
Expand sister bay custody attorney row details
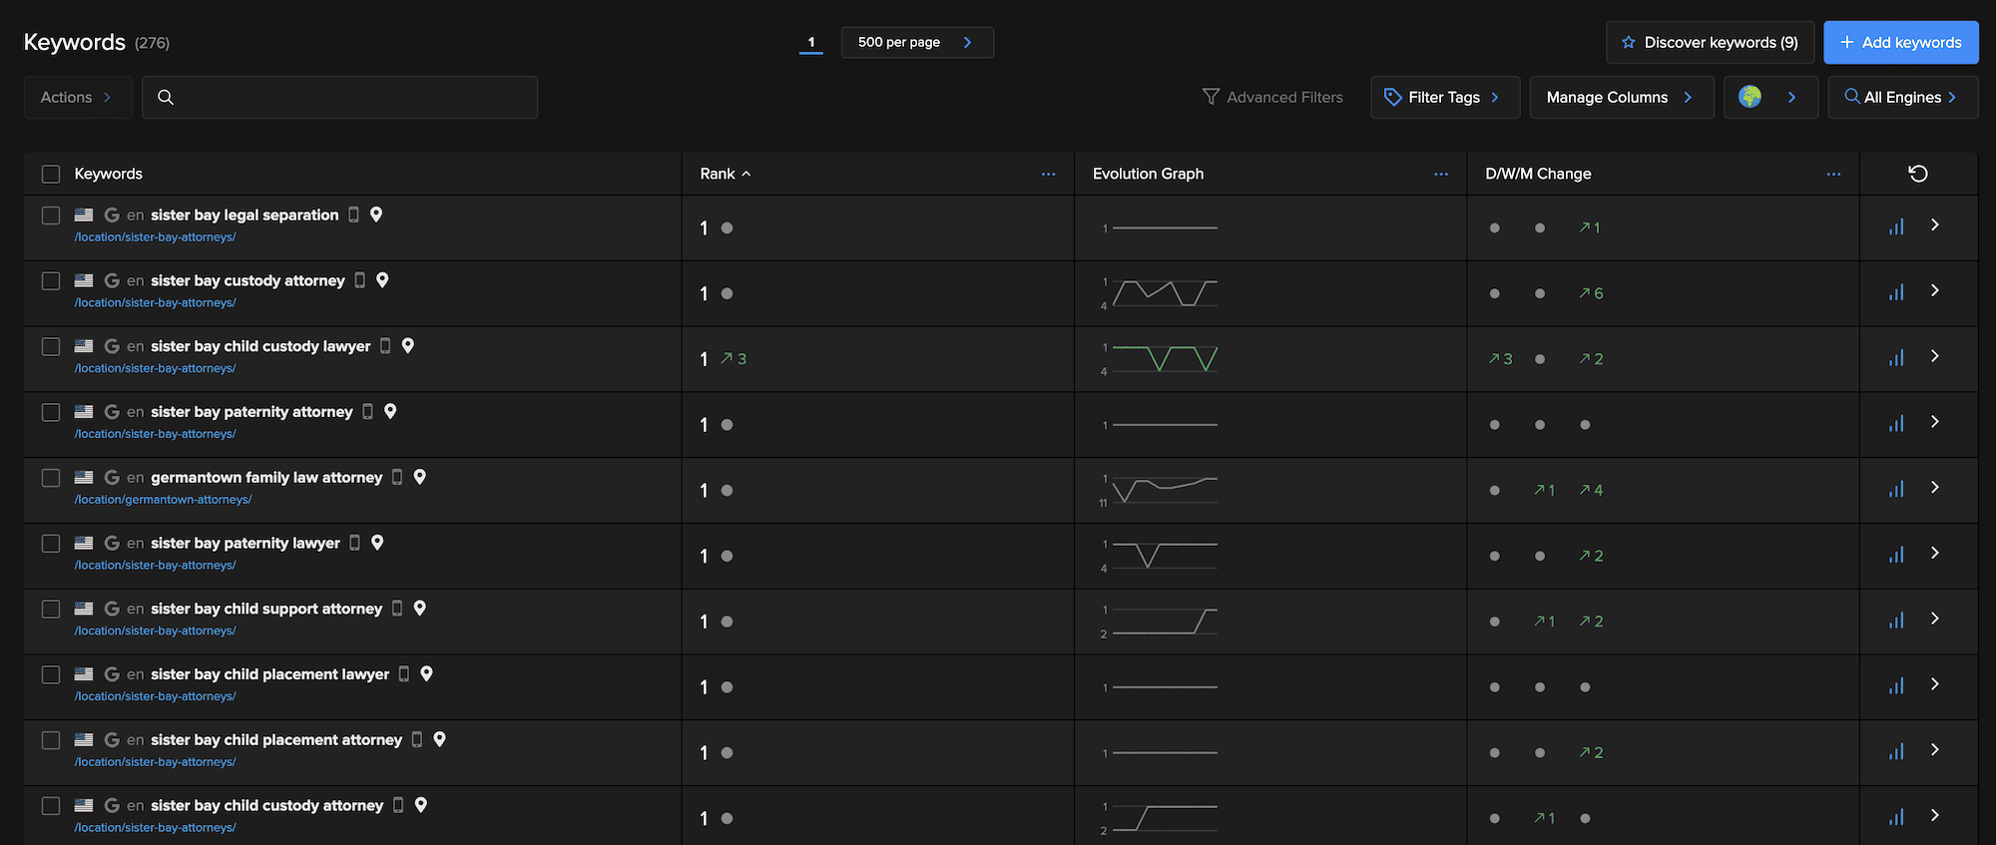pyautogui.click(x=1935, y=290)
